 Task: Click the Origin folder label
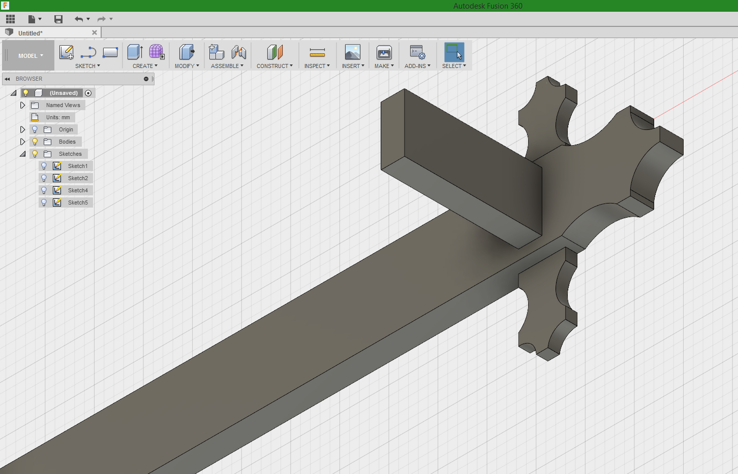(66, 129)
